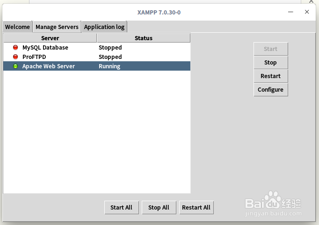This screenshot has height=225, width=319.
Task: Click the Stop All button
Action: 159,208
